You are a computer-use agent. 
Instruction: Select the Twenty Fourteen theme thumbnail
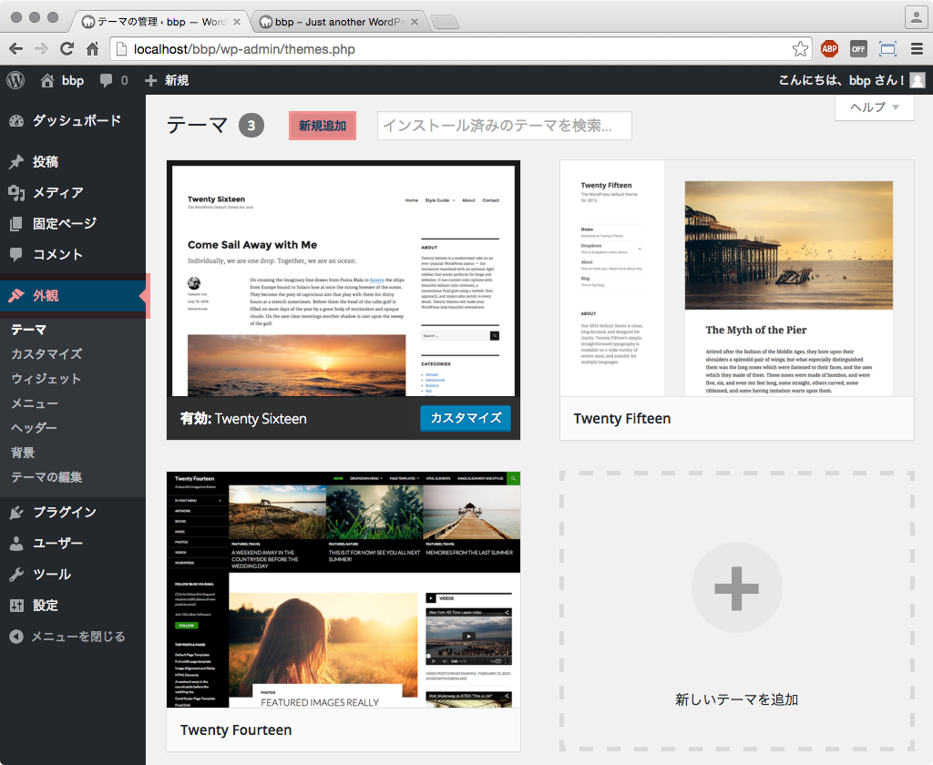(x=343, y=587)
